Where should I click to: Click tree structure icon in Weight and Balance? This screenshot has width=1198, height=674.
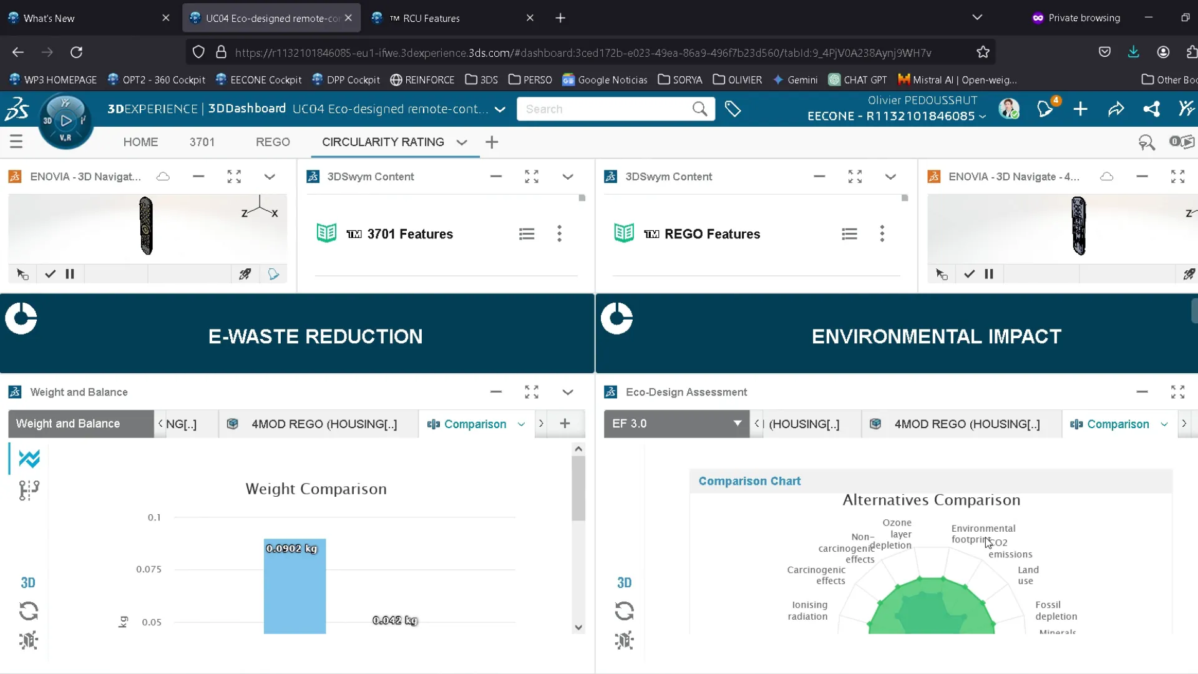pos(29,491)
